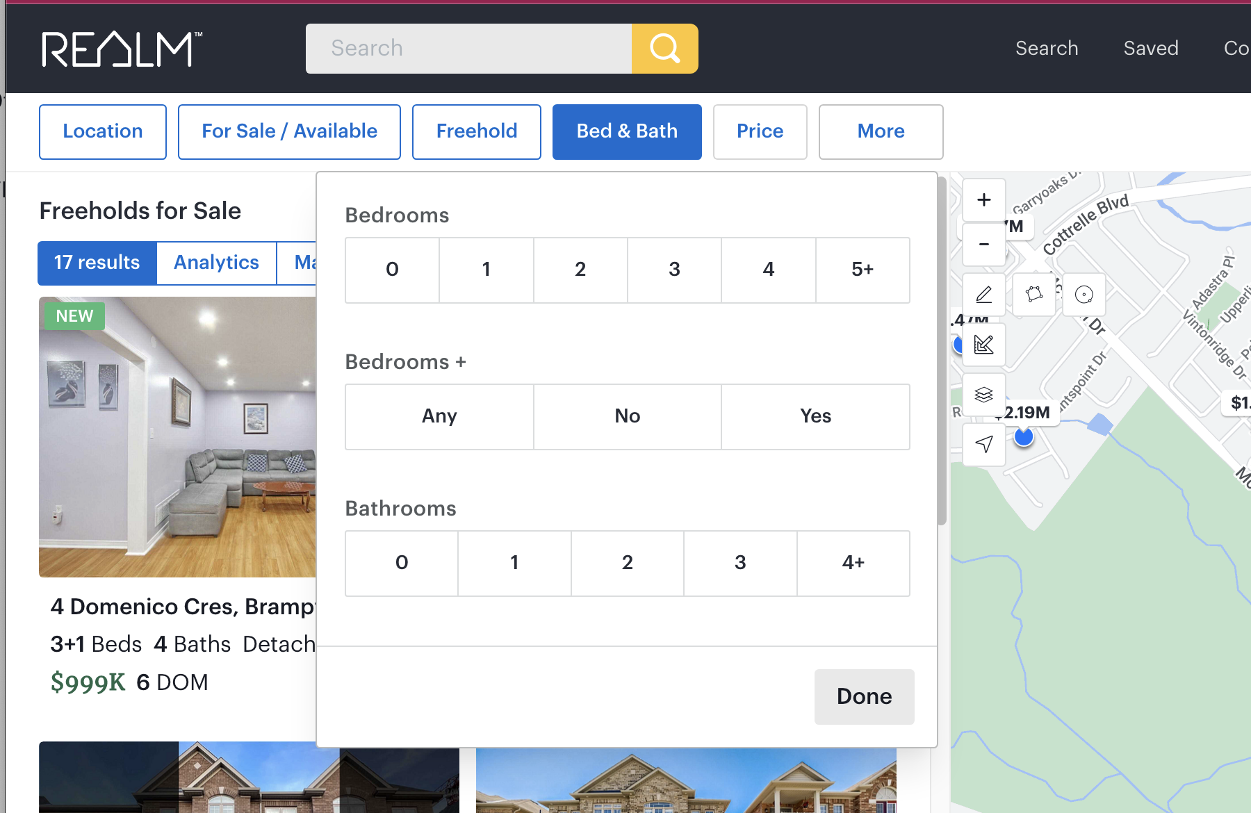Open the map layers control
Screen dimensions: 1251x813
pos(983,395)
